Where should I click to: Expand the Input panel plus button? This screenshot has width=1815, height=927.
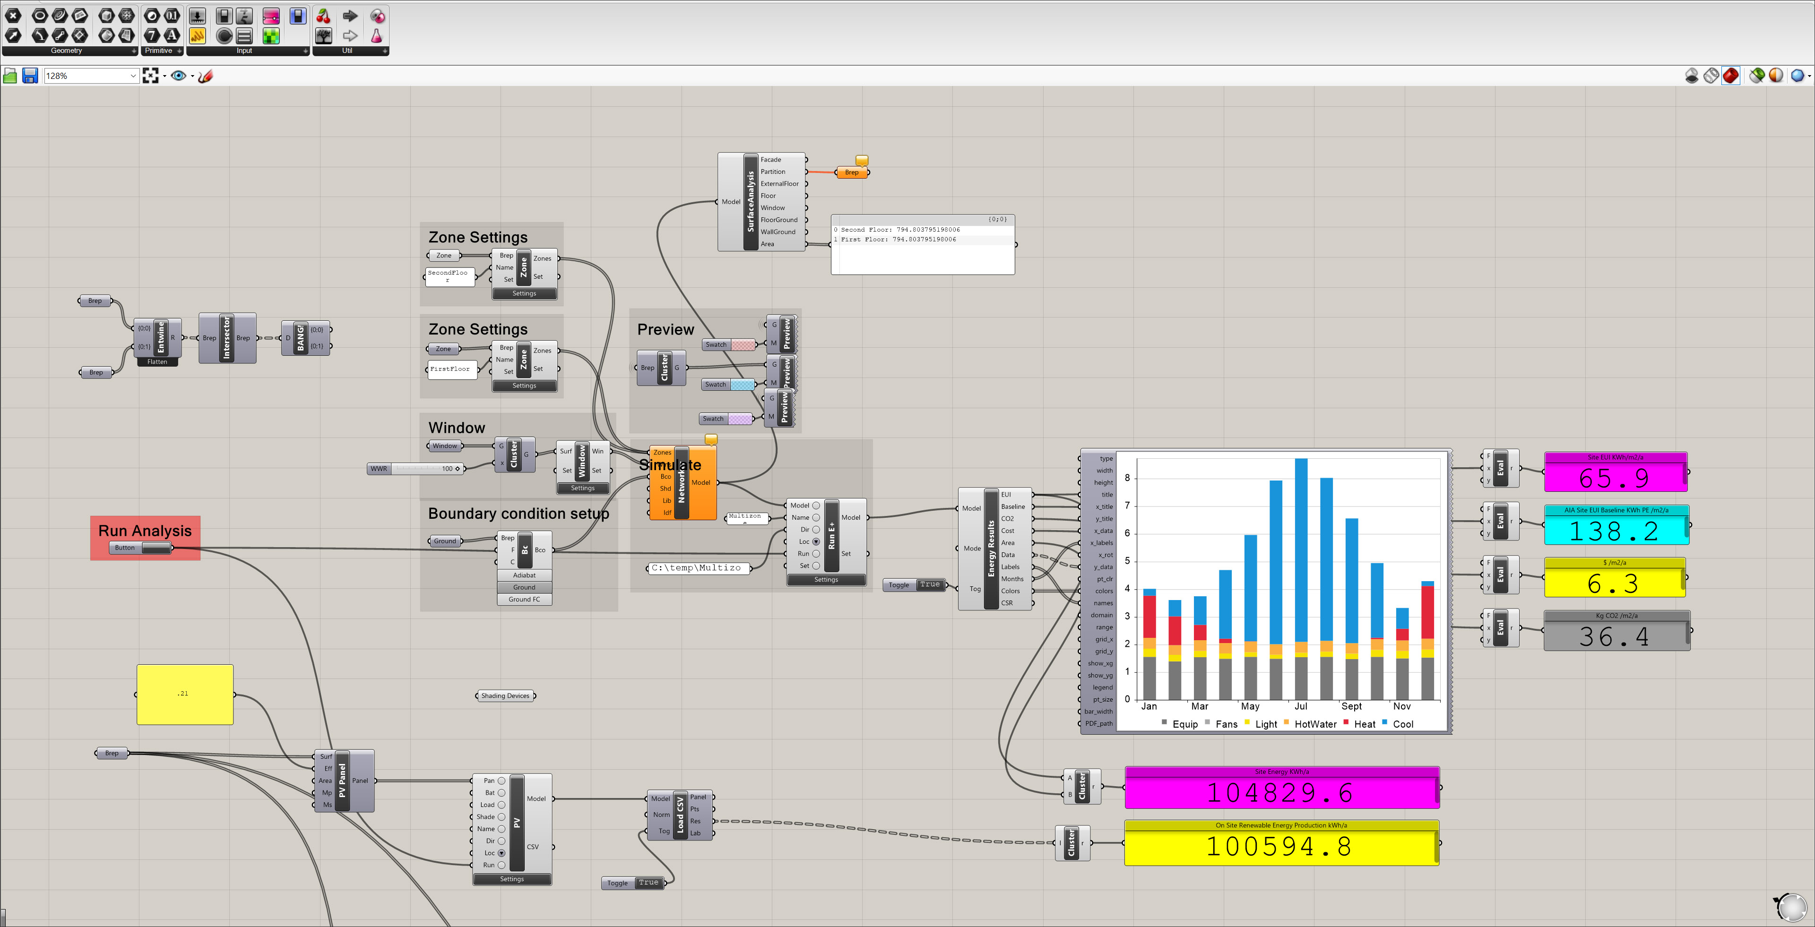click(306, 51)
